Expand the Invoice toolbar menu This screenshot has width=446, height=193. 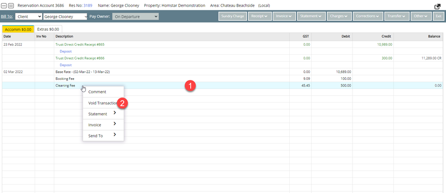284,17
